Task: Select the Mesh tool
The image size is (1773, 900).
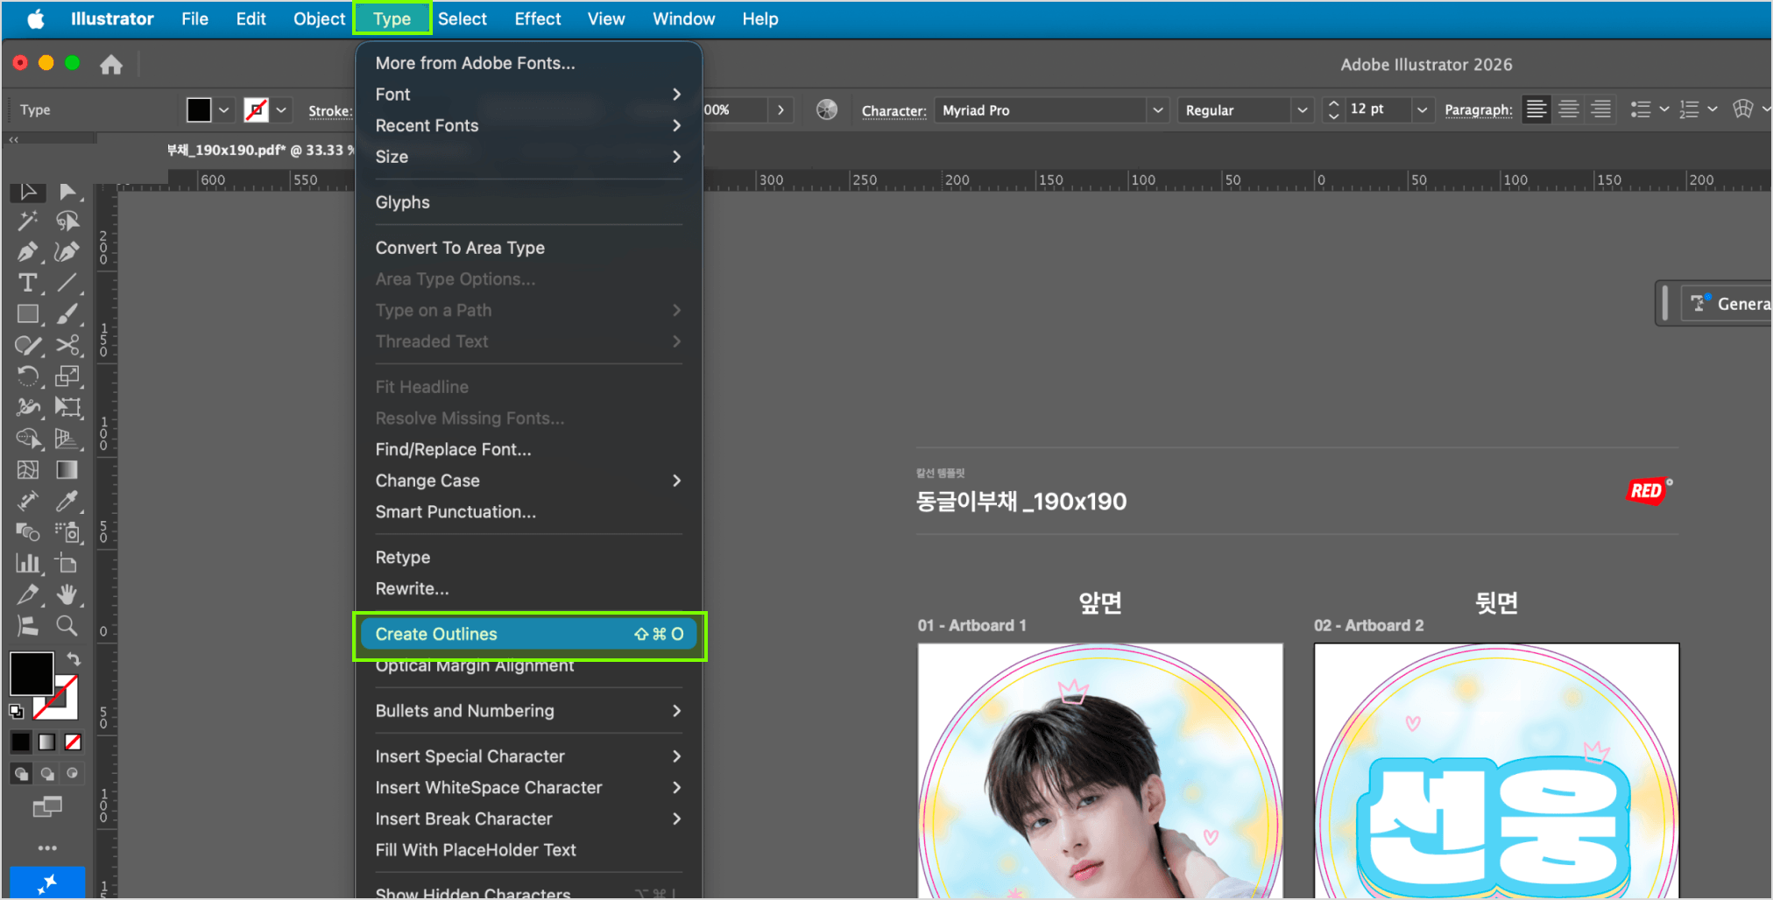Action: pos(27,470)
